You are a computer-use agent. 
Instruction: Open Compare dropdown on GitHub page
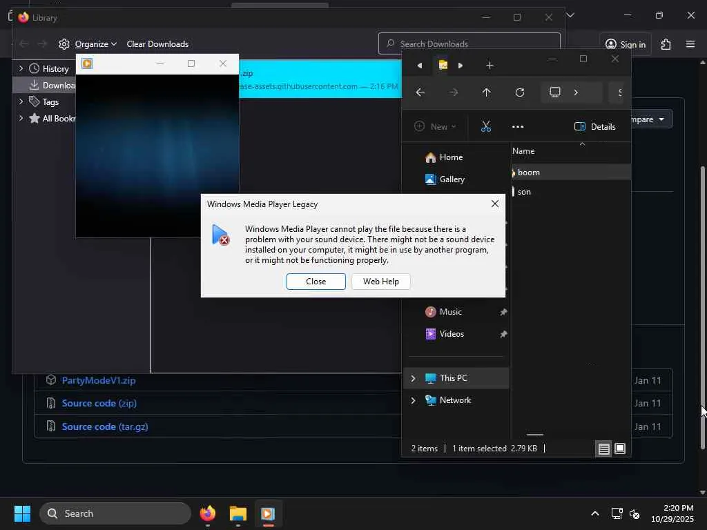point(652,119)
